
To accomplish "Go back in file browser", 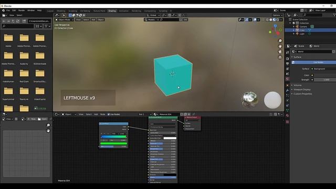I will (4, 21).
